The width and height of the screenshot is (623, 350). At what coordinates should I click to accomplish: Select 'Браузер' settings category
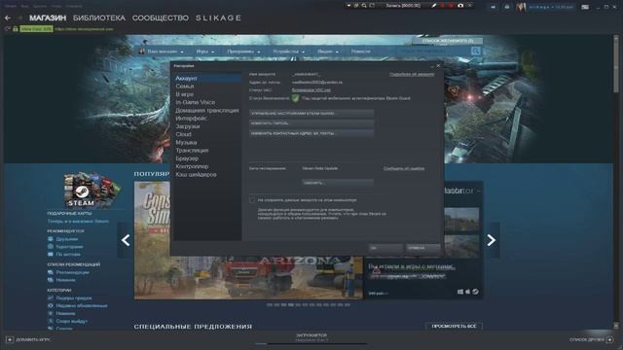coord(207,158)
